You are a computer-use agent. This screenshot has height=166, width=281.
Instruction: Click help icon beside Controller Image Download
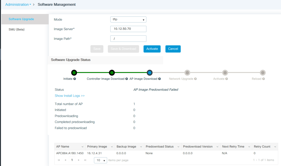coord(127,79)
